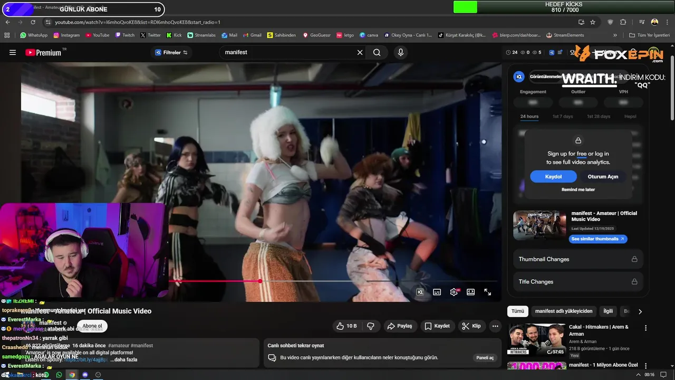Viewport: 675px width, 380px height.
Task: Open the Filtreler filter dropdown
Action: tap(171, 52)
